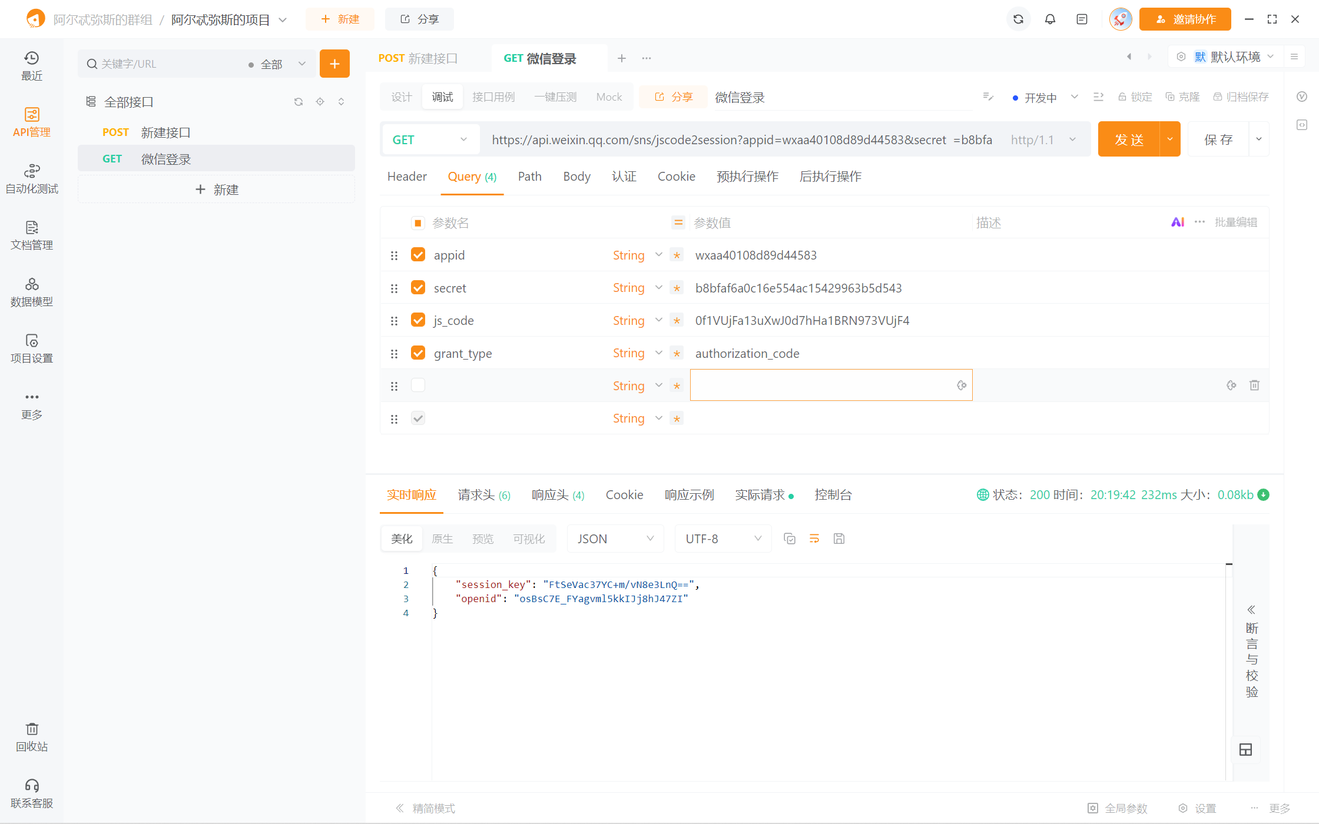Click the 发送 send button

[x=1129, y=139]
